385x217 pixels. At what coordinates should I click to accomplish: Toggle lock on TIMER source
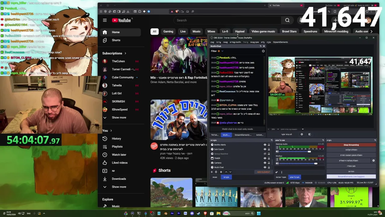(269, 158)
